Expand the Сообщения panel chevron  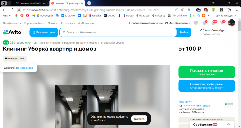228,124
